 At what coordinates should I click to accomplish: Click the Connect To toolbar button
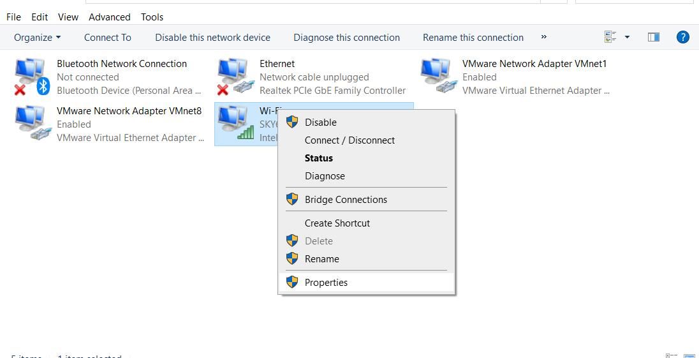(x=107, y=37)
